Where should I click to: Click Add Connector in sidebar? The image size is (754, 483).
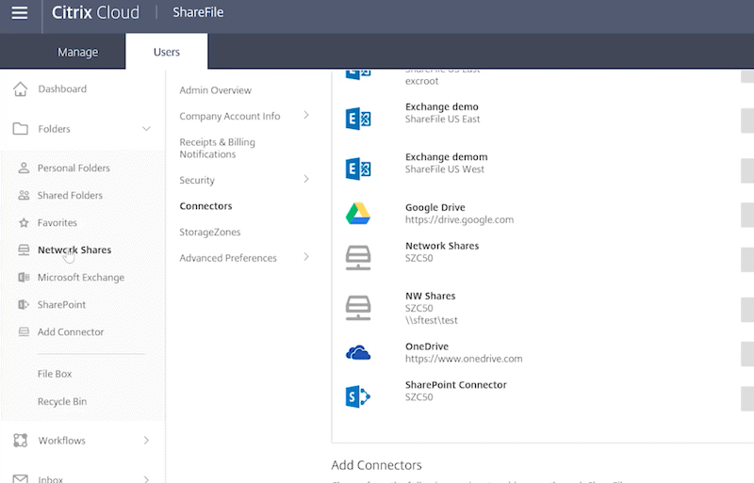tap(71, 331)
